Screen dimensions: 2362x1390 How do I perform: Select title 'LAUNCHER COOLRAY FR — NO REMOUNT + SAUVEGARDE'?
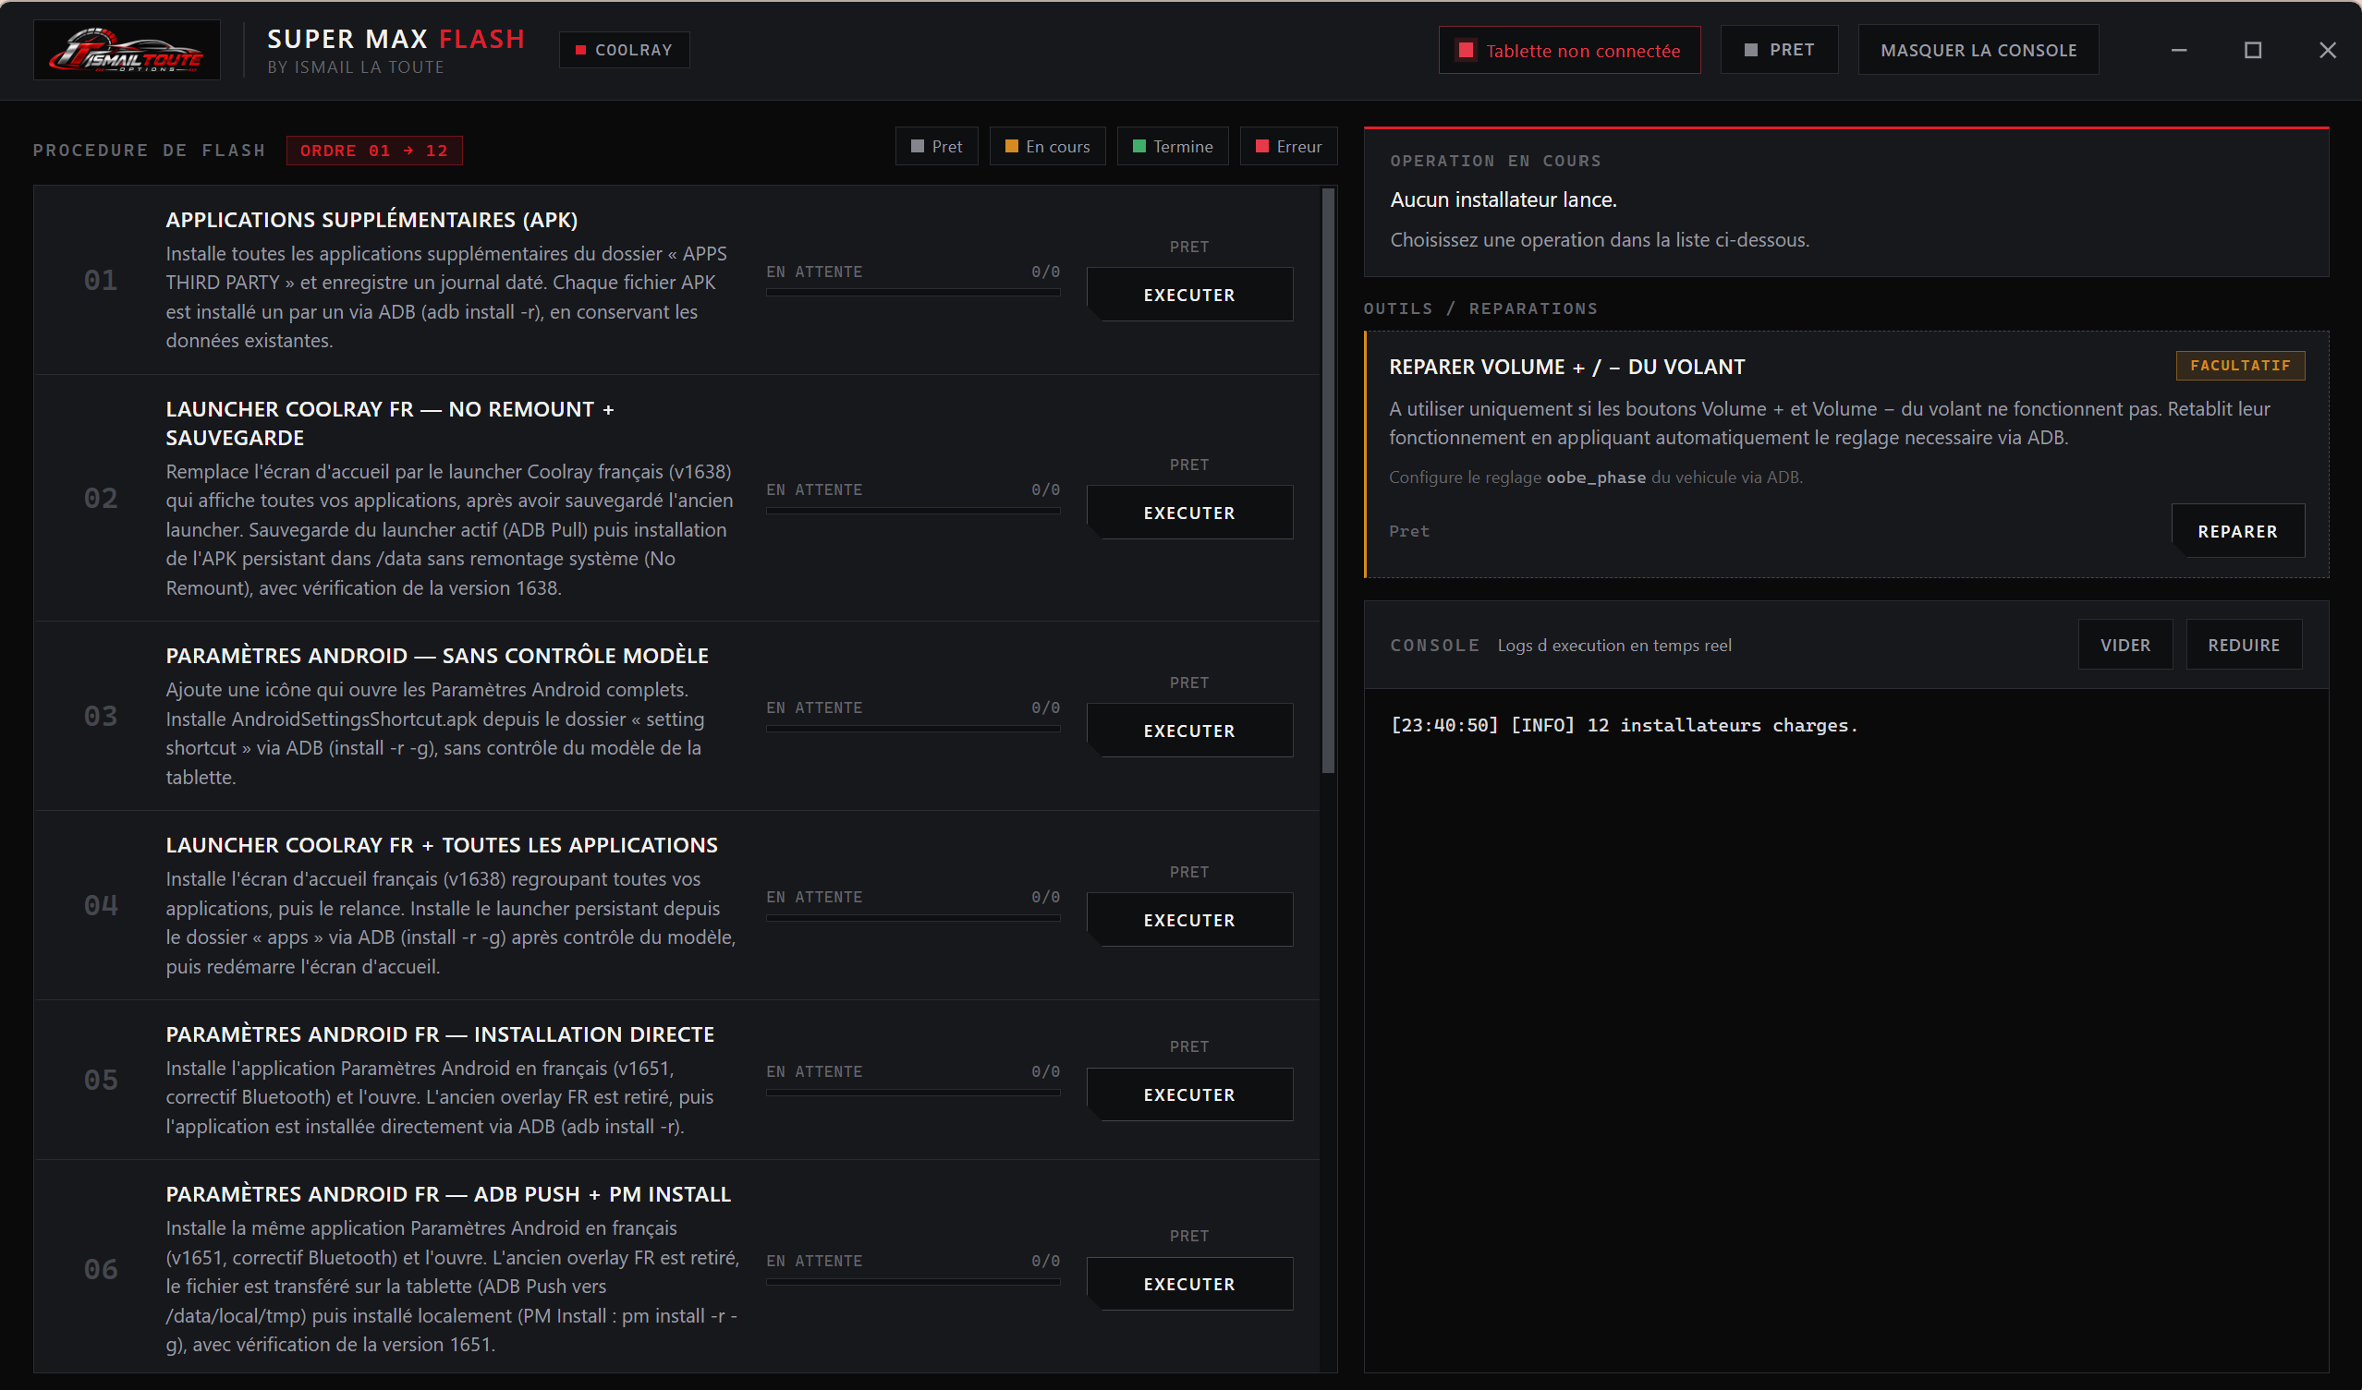pos(390,423)
